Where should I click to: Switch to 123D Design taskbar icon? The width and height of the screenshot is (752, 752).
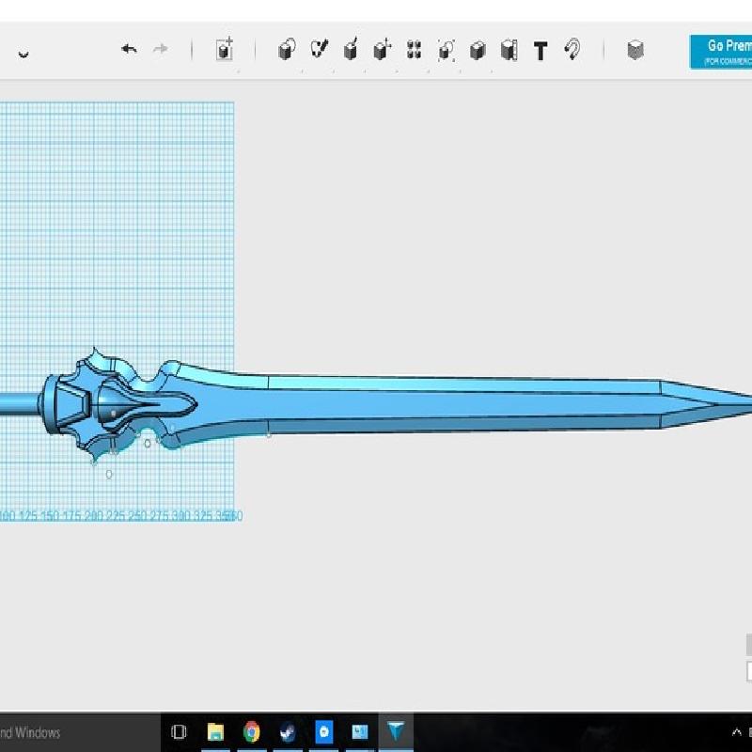coord(396,731)
